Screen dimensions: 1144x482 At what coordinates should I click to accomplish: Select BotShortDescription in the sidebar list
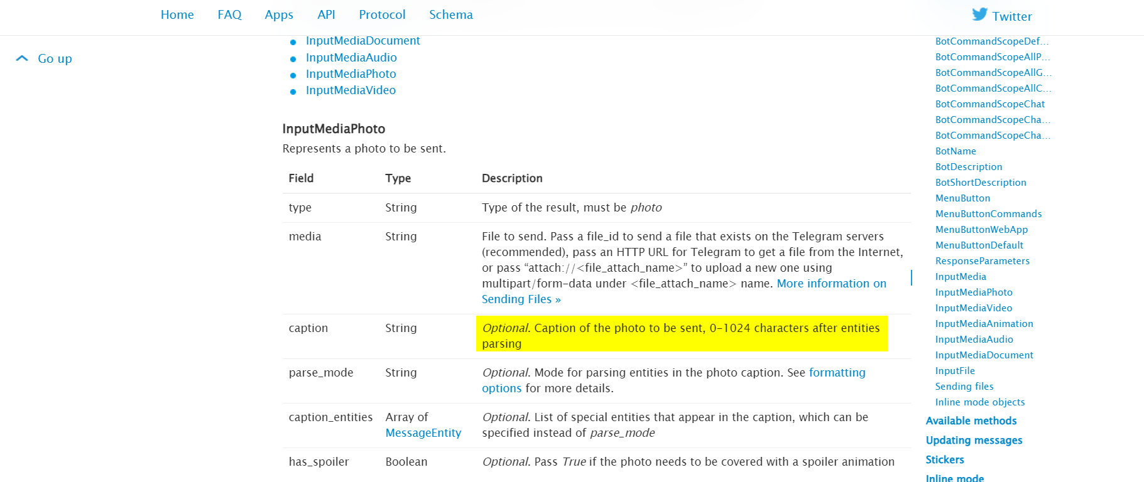pos(981,183)
